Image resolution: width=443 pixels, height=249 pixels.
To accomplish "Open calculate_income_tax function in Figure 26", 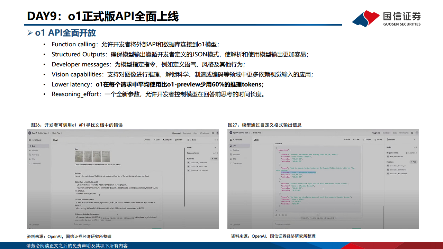I will [x=197, y=163].
